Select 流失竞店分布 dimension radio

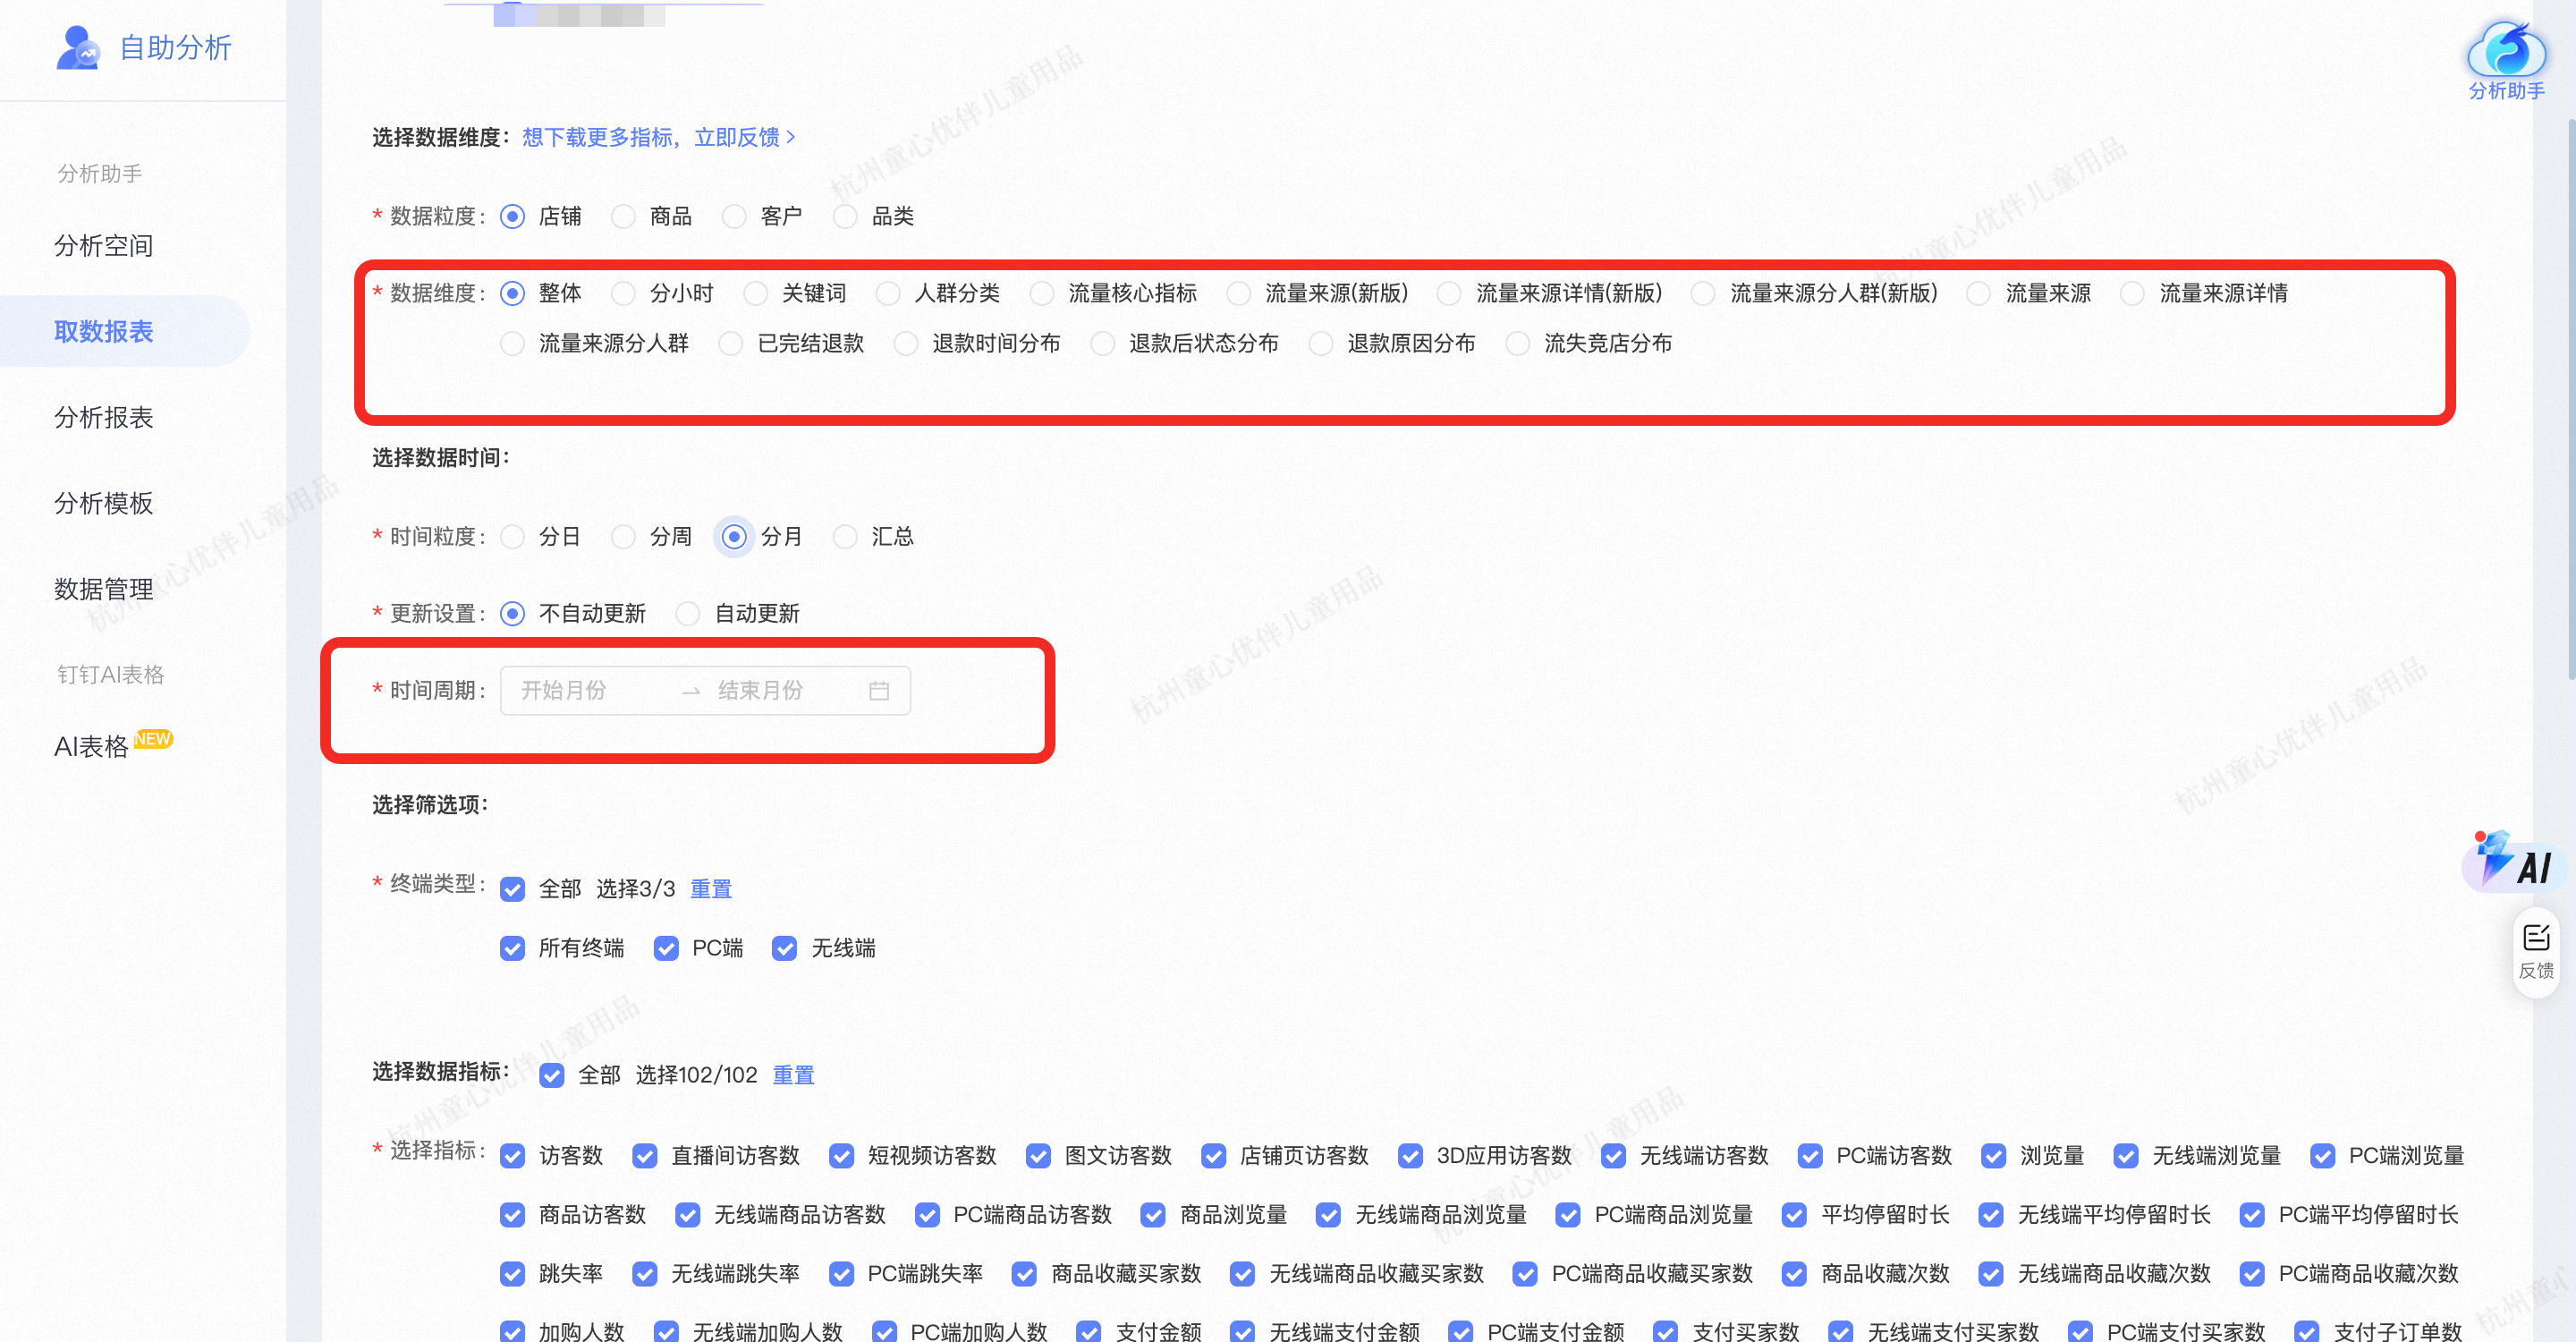click(x=1518, y=344)
